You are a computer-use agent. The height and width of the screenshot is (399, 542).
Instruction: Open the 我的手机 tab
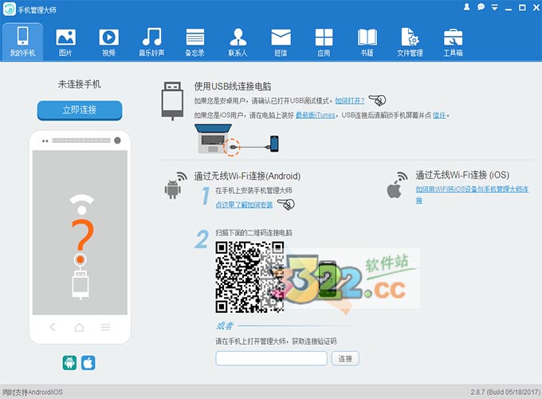pyautogui.click(x=22, y=41)
